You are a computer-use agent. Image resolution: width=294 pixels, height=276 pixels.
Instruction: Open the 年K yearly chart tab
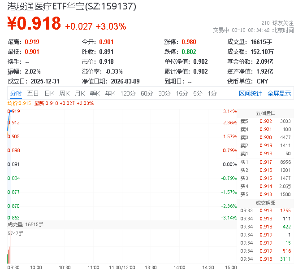pyautogui.click(x=110, y=93)
